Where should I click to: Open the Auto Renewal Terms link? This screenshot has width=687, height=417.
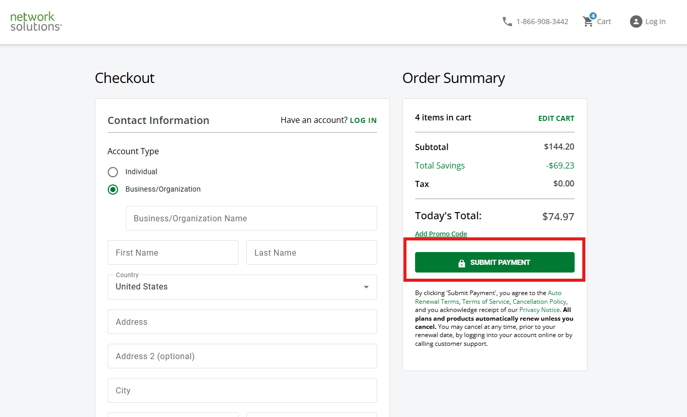(x=555, y=293)
